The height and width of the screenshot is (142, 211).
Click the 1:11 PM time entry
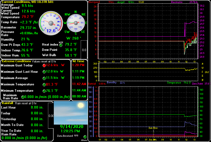pyautogui.click(x=78, y=71)
